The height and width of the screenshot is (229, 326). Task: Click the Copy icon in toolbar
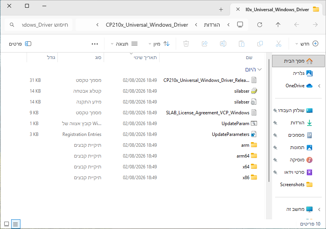pos(260,44)
